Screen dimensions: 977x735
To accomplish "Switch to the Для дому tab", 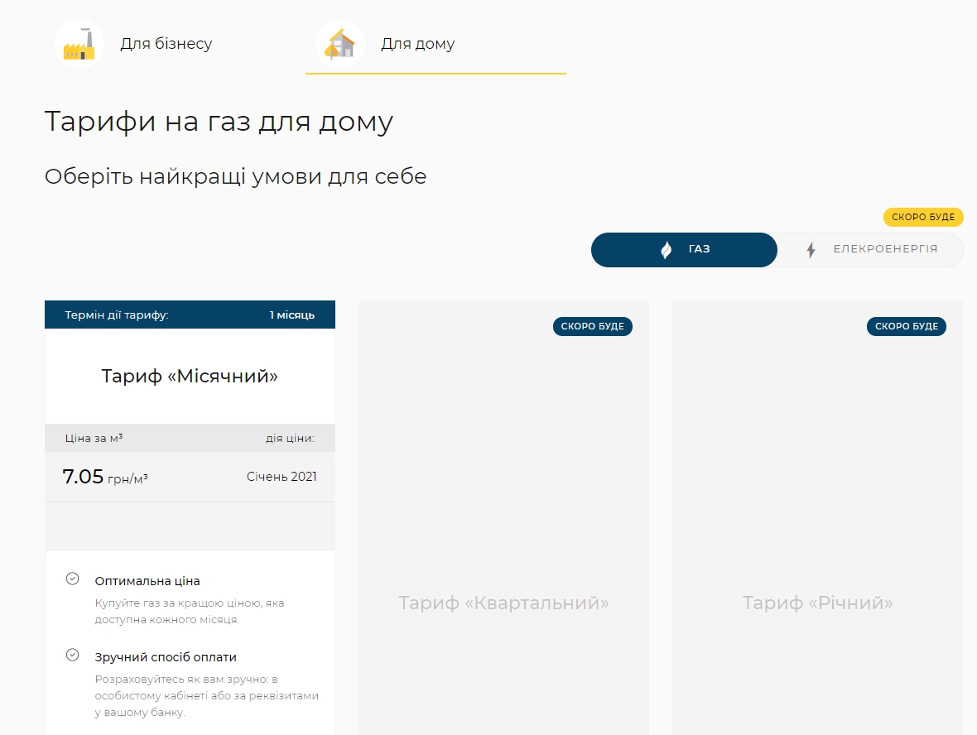I will click(436, 44).
